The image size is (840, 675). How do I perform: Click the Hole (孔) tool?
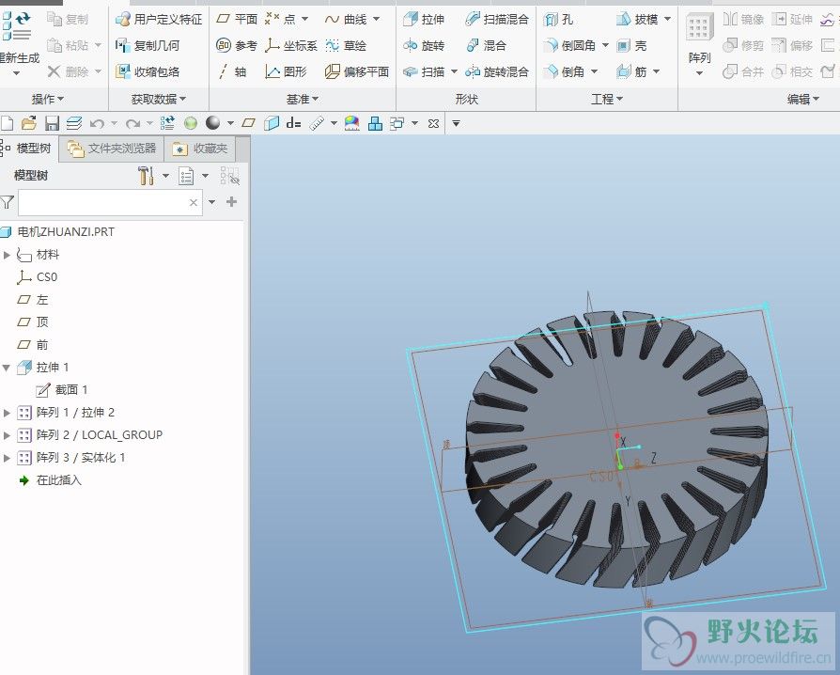pos(559,20)
